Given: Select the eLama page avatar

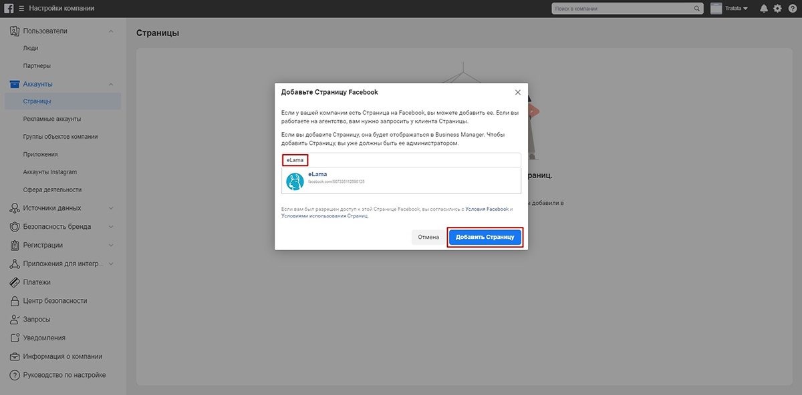Looking at the screenshot, I should 295,181.
